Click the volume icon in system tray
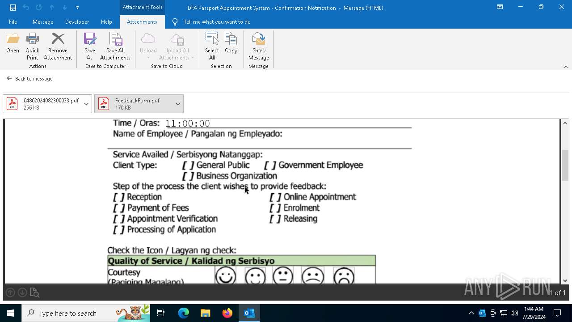The width and height of the screenshot is (572, 322). pos(514,313)
